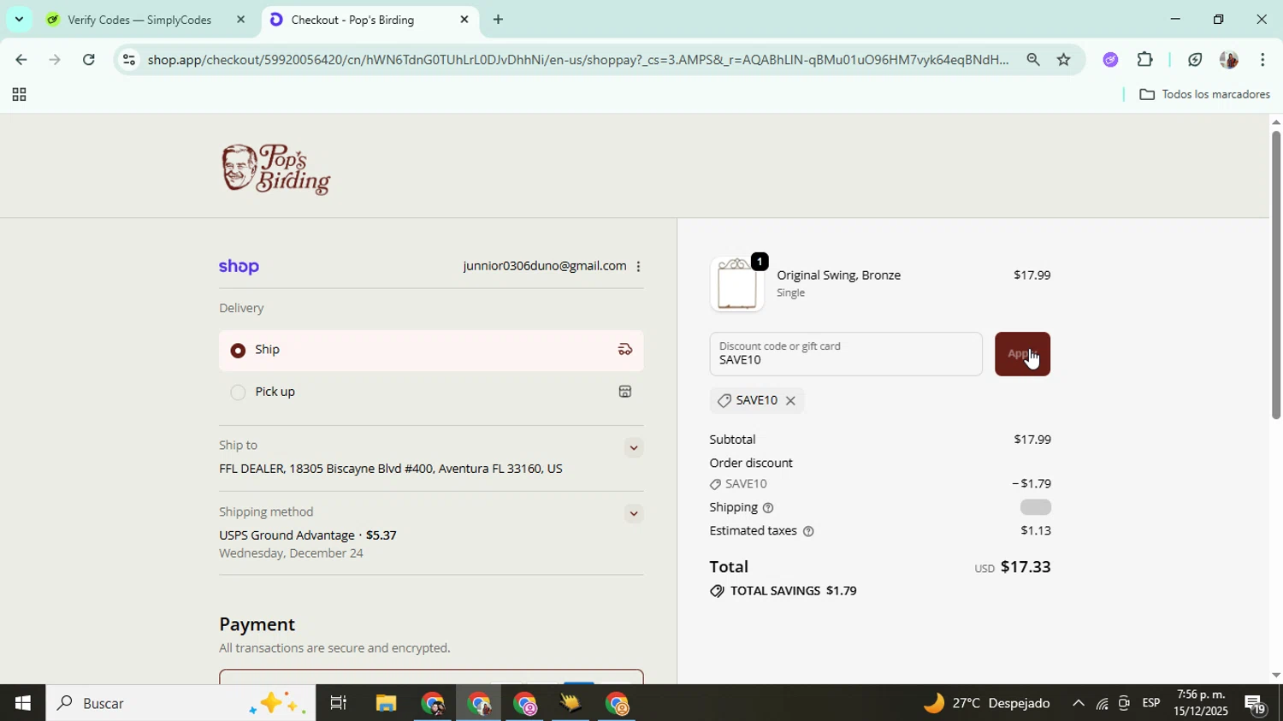
Task: Click the Estimated taxes help icon
Action: coord(808,531)
